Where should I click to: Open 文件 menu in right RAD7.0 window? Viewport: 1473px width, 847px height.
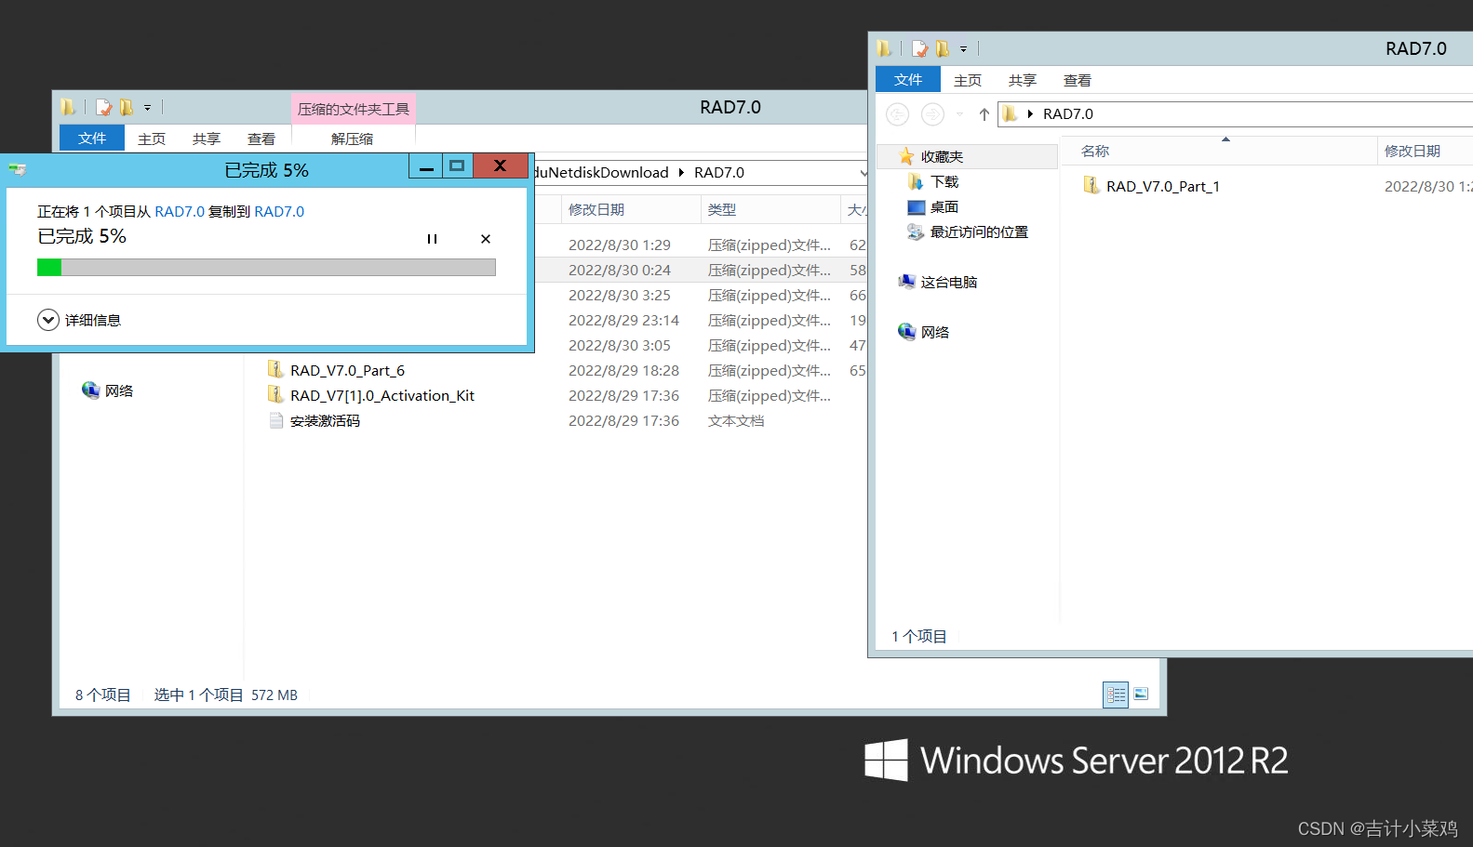pyautogui.click(x=908, y=80)
